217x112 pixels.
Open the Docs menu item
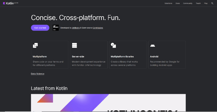tap(178, 3)
